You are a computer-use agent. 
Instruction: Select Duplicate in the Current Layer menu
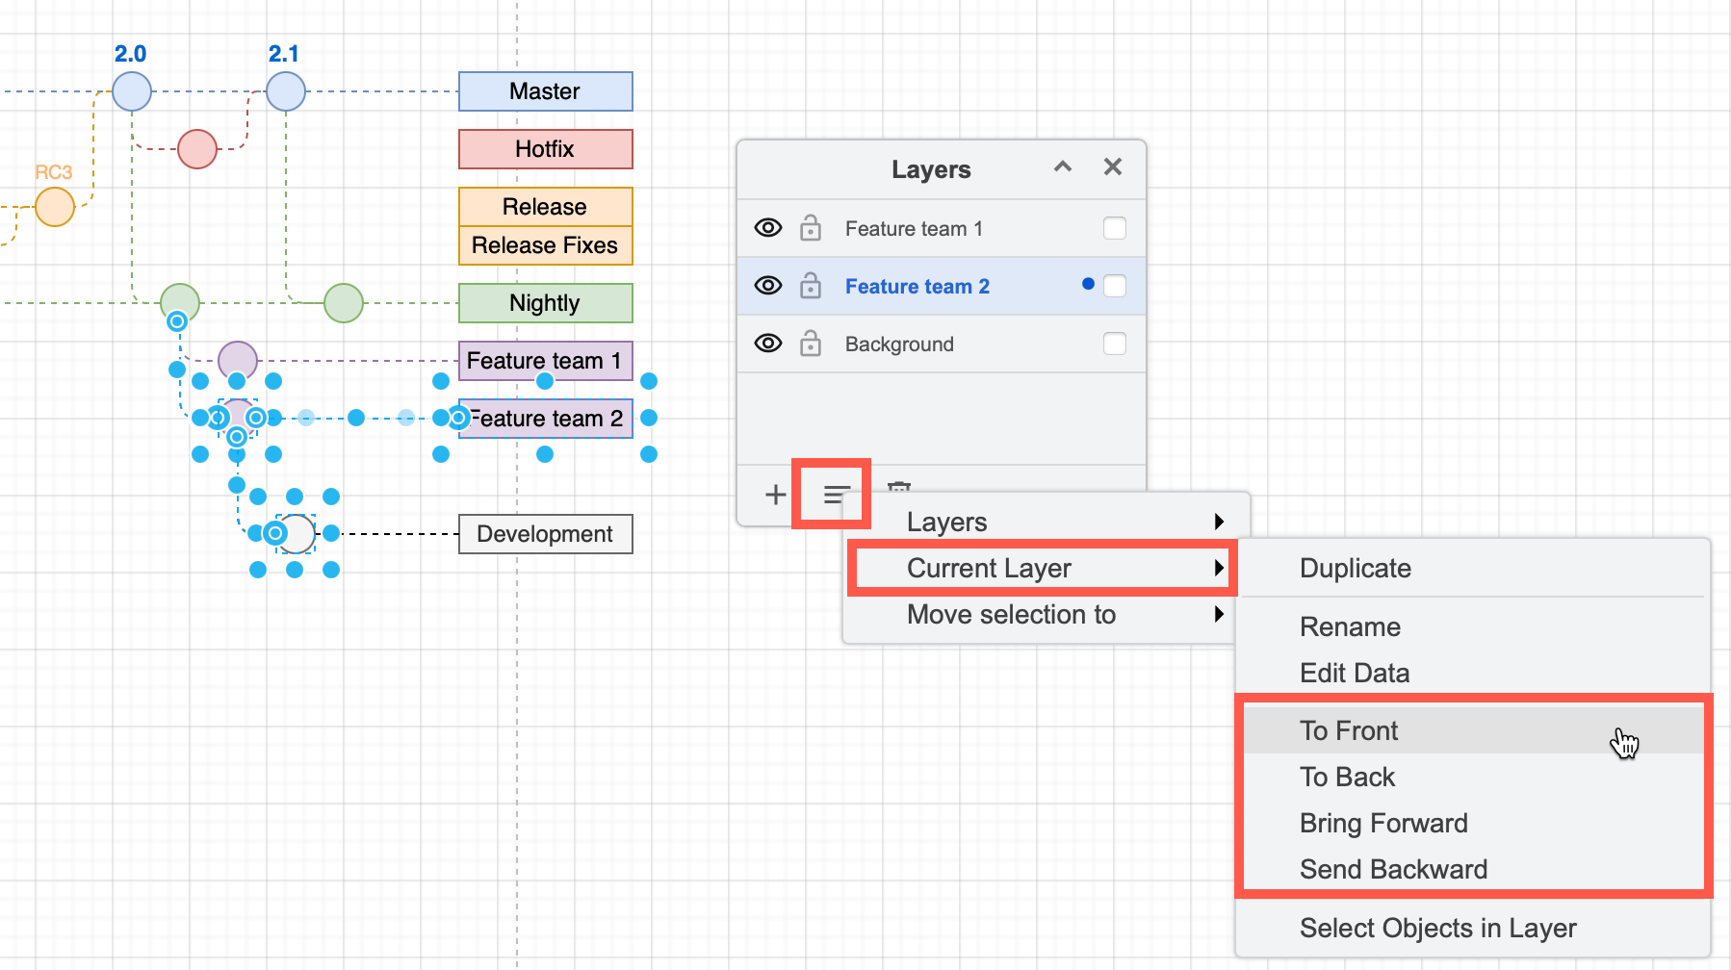(x=1355, y=568)
